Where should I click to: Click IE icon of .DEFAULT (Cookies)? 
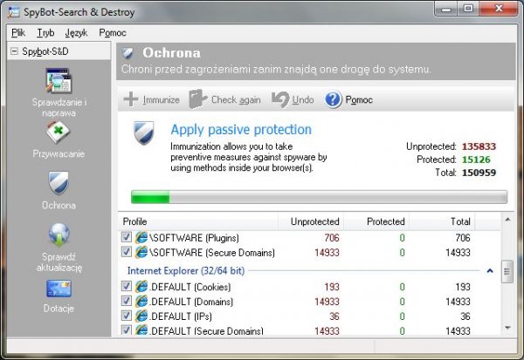[141, 287]
